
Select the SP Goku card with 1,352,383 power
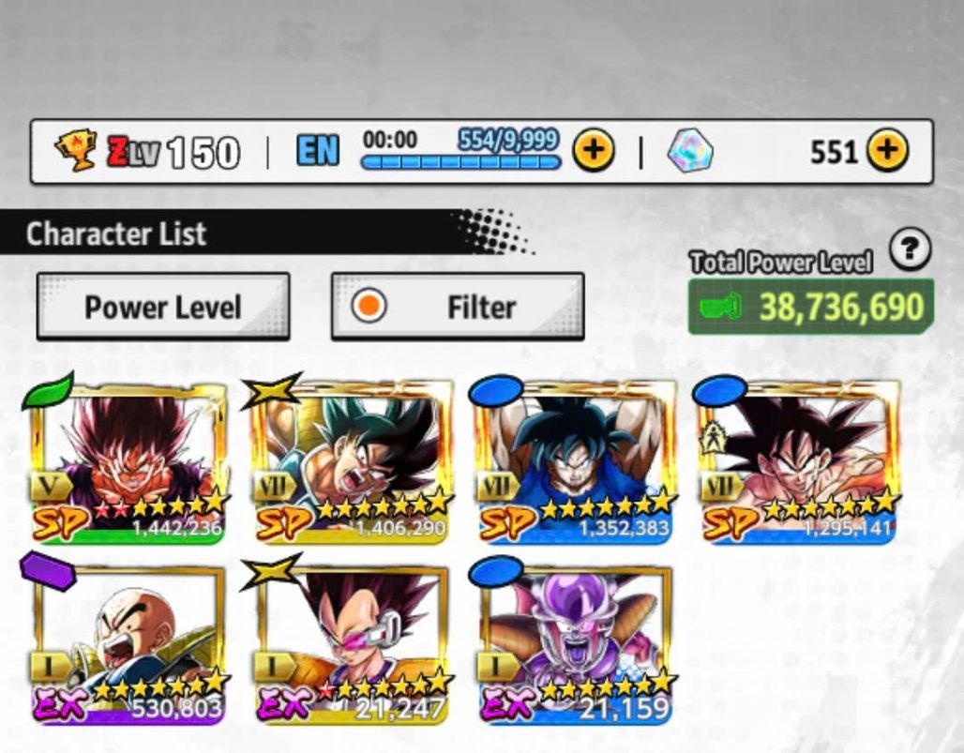(x=576, y=463)
